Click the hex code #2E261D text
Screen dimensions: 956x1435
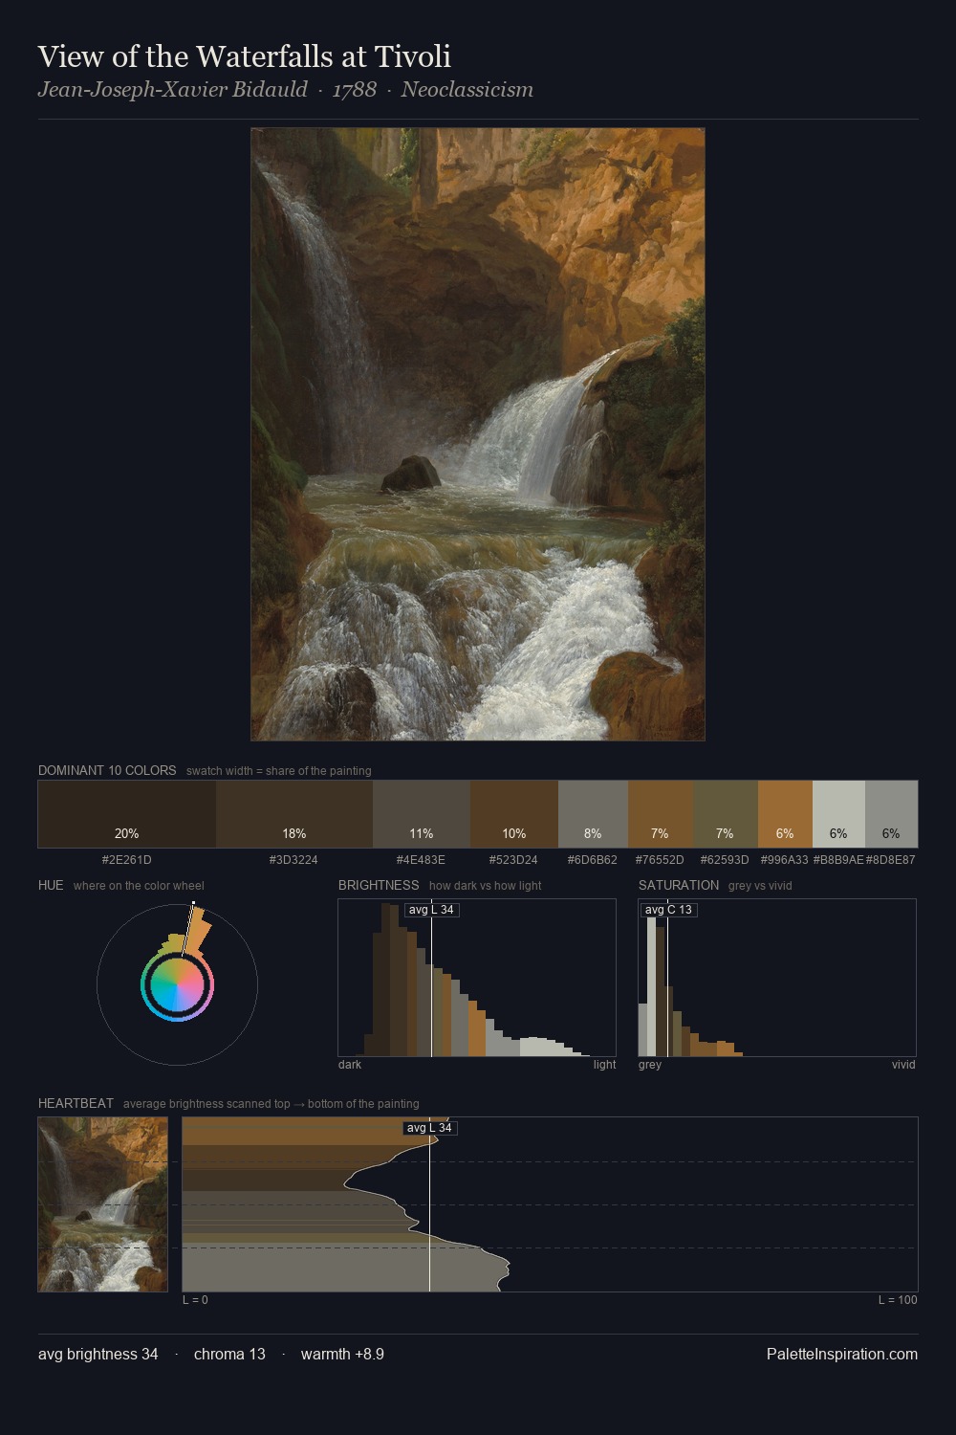point(127,860)
